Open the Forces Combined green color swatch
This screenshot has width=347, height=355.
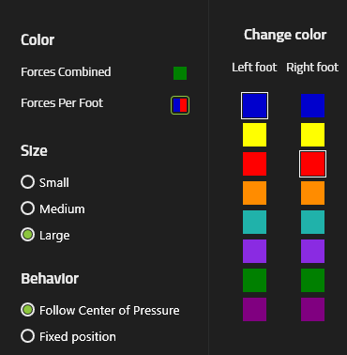pos(180,73)
